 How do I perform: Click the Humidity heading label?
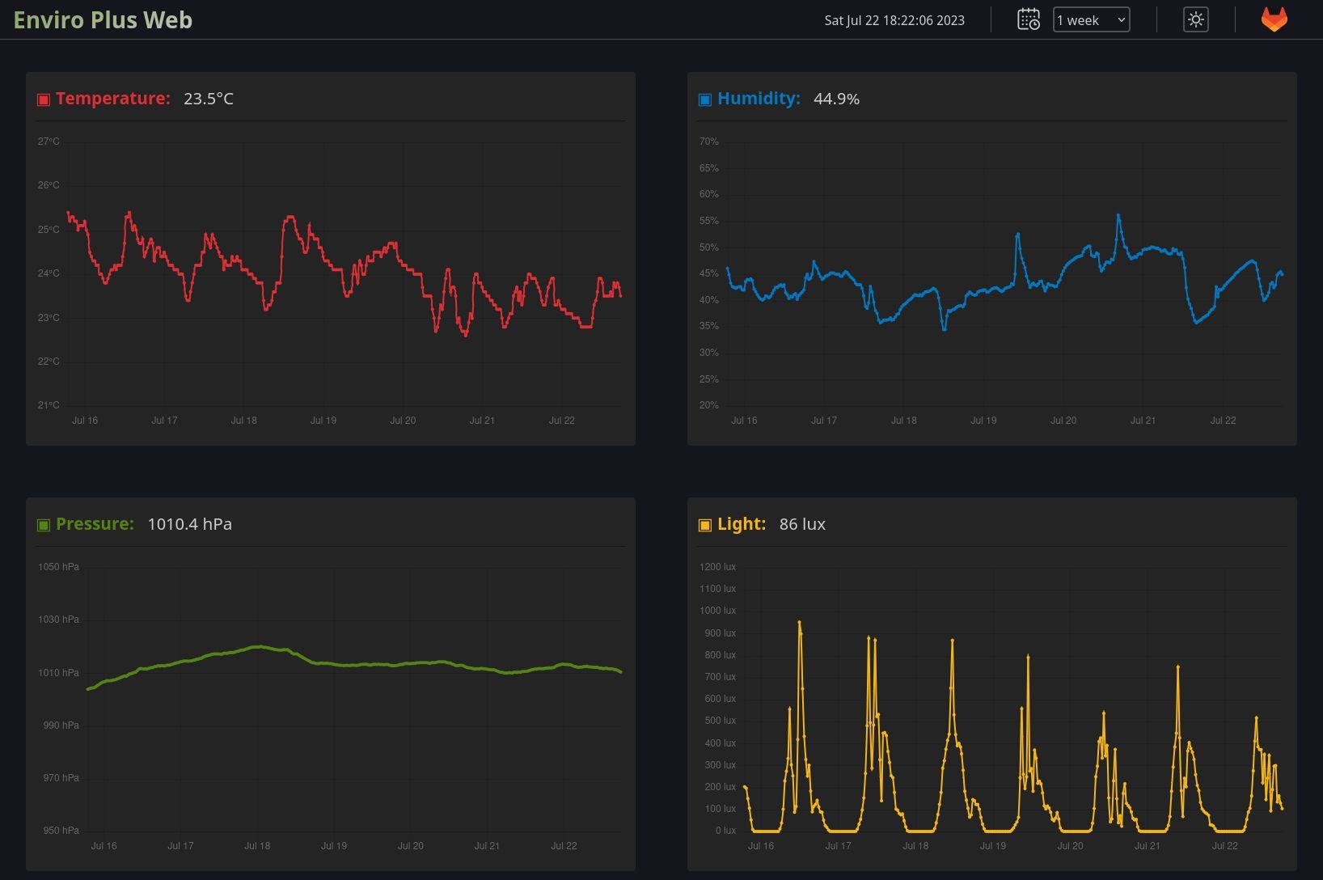(758, 99)
